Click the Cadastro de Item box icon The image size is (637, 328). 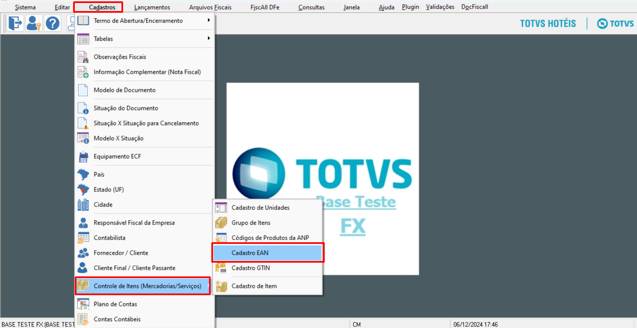[221, 286]
